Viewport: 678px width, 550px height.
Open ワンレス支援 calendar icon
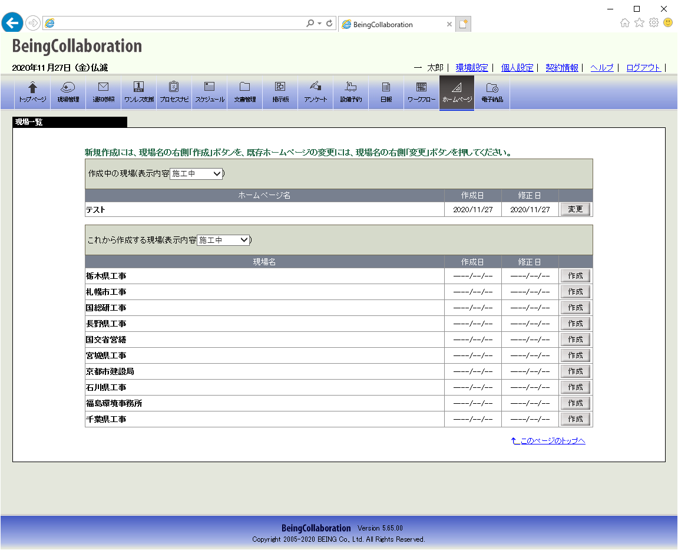pyautogui.click(x=139, y=92)
